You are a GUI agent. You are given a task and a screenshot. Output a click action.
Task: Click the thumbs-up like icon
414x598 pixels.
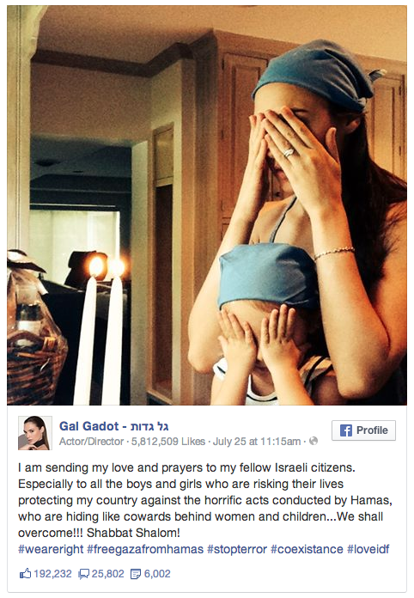tap(25, 573)
